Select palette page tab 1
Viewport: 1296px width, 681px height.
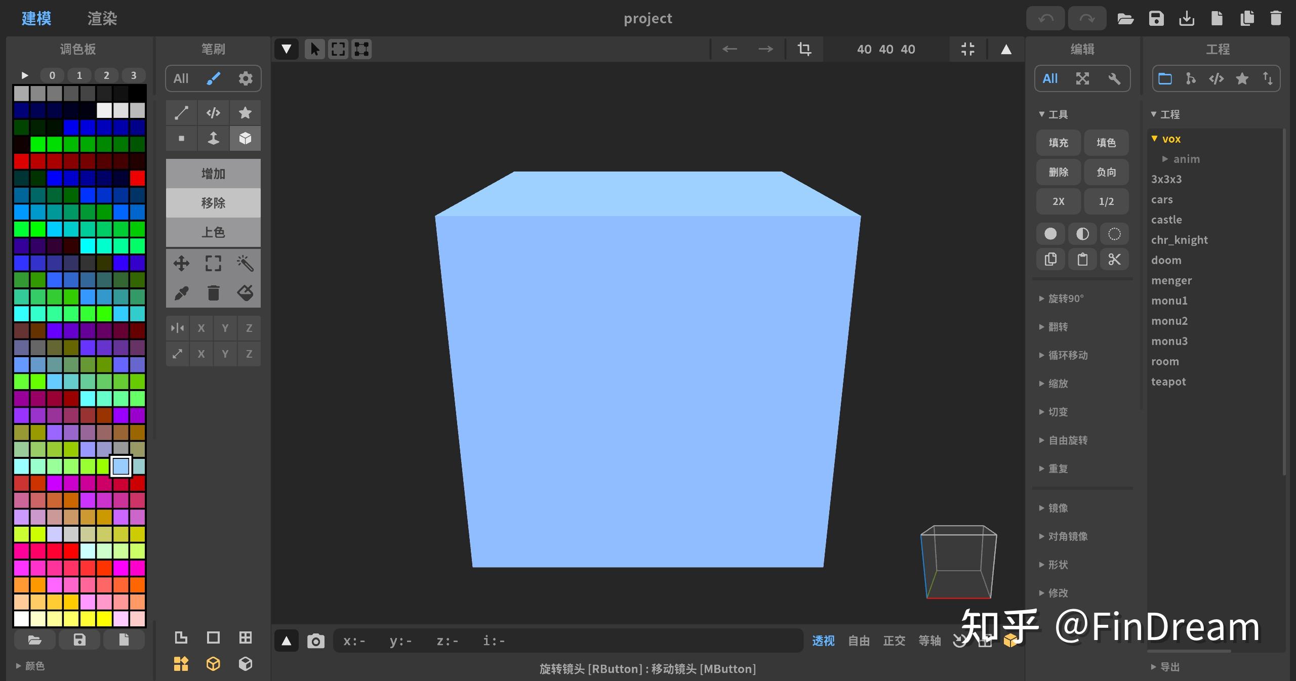pos(79,75)
